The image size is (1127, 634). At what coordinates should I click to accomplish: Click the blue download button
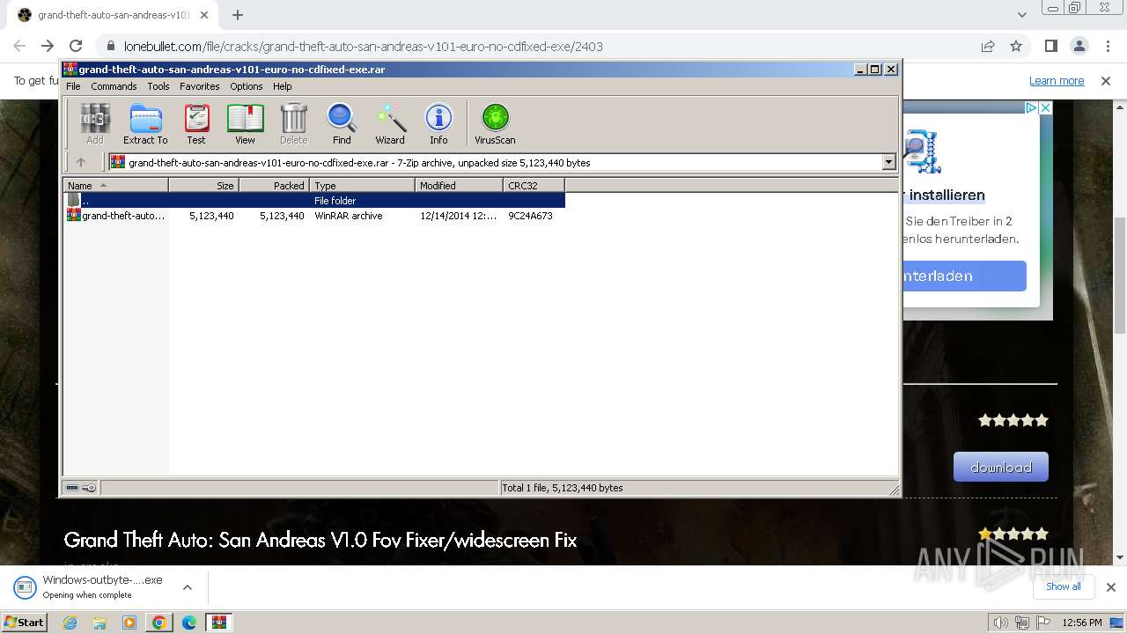1001,468
